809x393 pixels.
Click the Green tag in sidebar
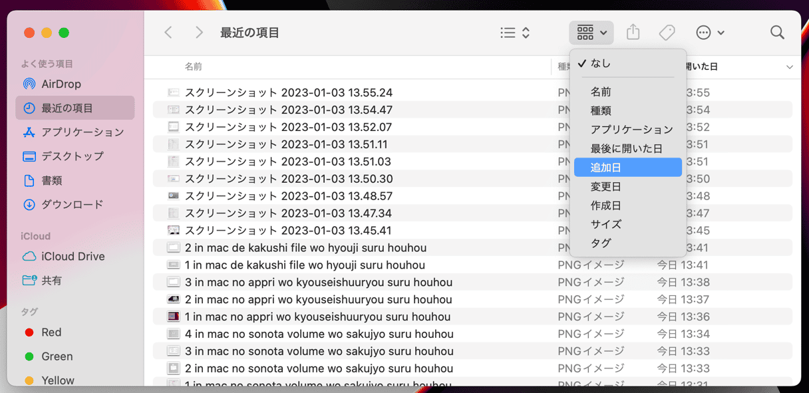(57, 356)
